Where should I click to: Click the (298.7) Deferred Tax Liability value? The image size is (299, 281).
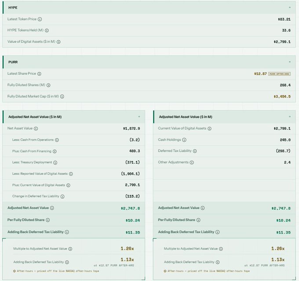point(283,151)
